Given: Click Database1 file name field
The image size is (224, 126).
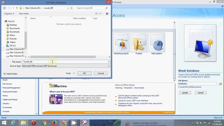Looking at the screenshot, I should (x=197, y=84).
